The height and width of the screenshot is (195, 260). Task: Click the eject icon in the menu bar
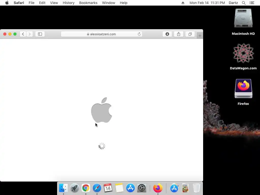pos(183,3)
